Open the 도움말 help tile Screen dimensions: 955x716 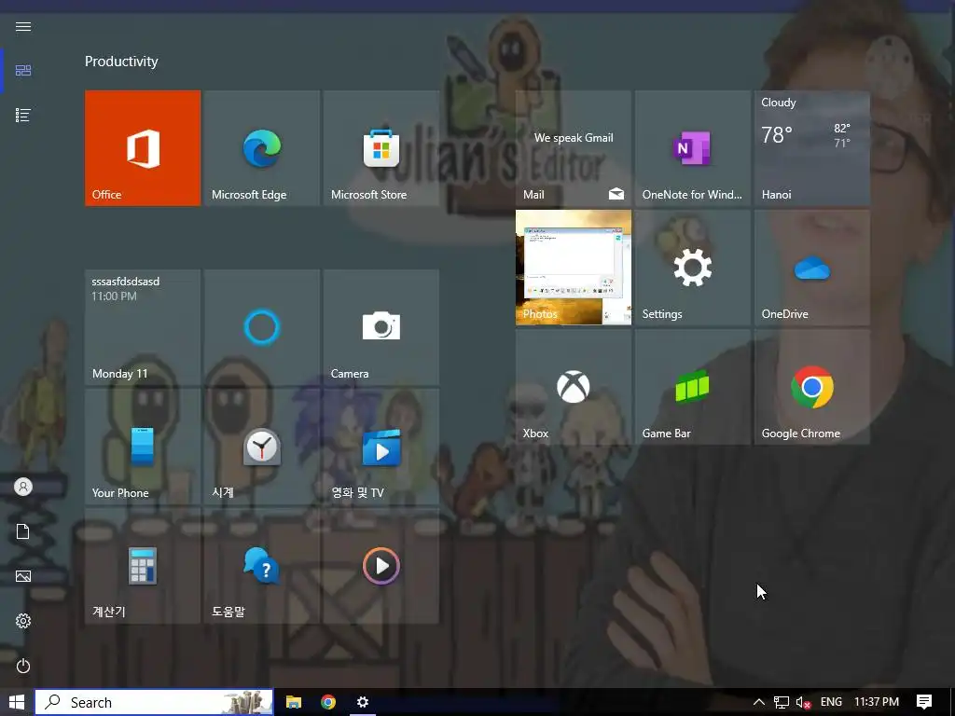tap(262, 566)
